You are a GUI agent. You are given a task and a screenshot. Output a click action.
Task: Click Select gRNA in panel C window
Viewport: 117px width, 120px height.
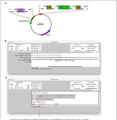91,82
